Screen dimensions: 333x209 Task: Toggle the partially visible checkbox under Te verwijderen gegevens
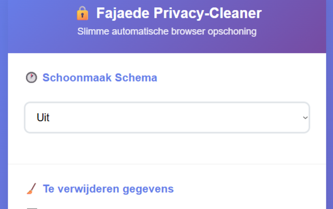(x=31, y=207)
